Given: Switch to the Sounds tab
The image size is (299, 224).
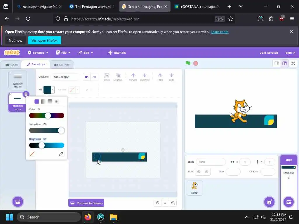Looking at the screenshot, I should (62, 65).
